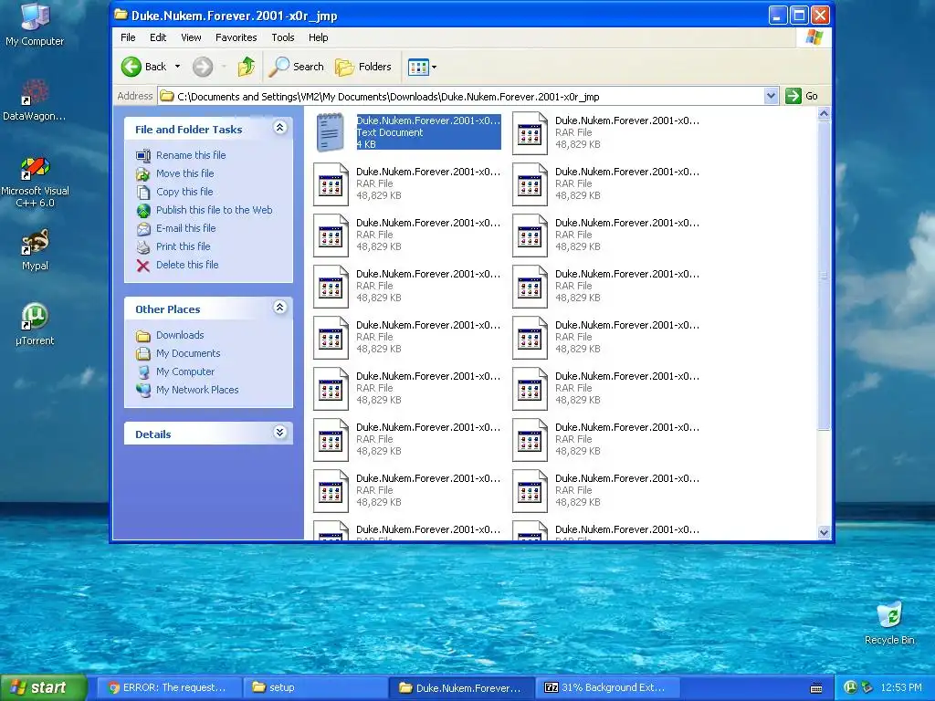This screenshot has height=701, width=935.
Task: Click the µTorrent system tray icon
Action: pyautogui.click(x=850, y=687)
